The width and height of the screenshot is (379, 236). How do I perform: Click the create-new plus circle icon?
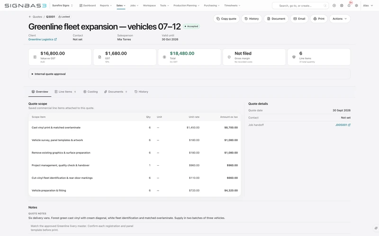click(334, 6)
